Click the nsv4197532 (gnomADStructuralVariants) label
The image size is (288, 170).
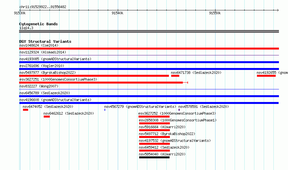pyautogui.click(x=175, y=141)
